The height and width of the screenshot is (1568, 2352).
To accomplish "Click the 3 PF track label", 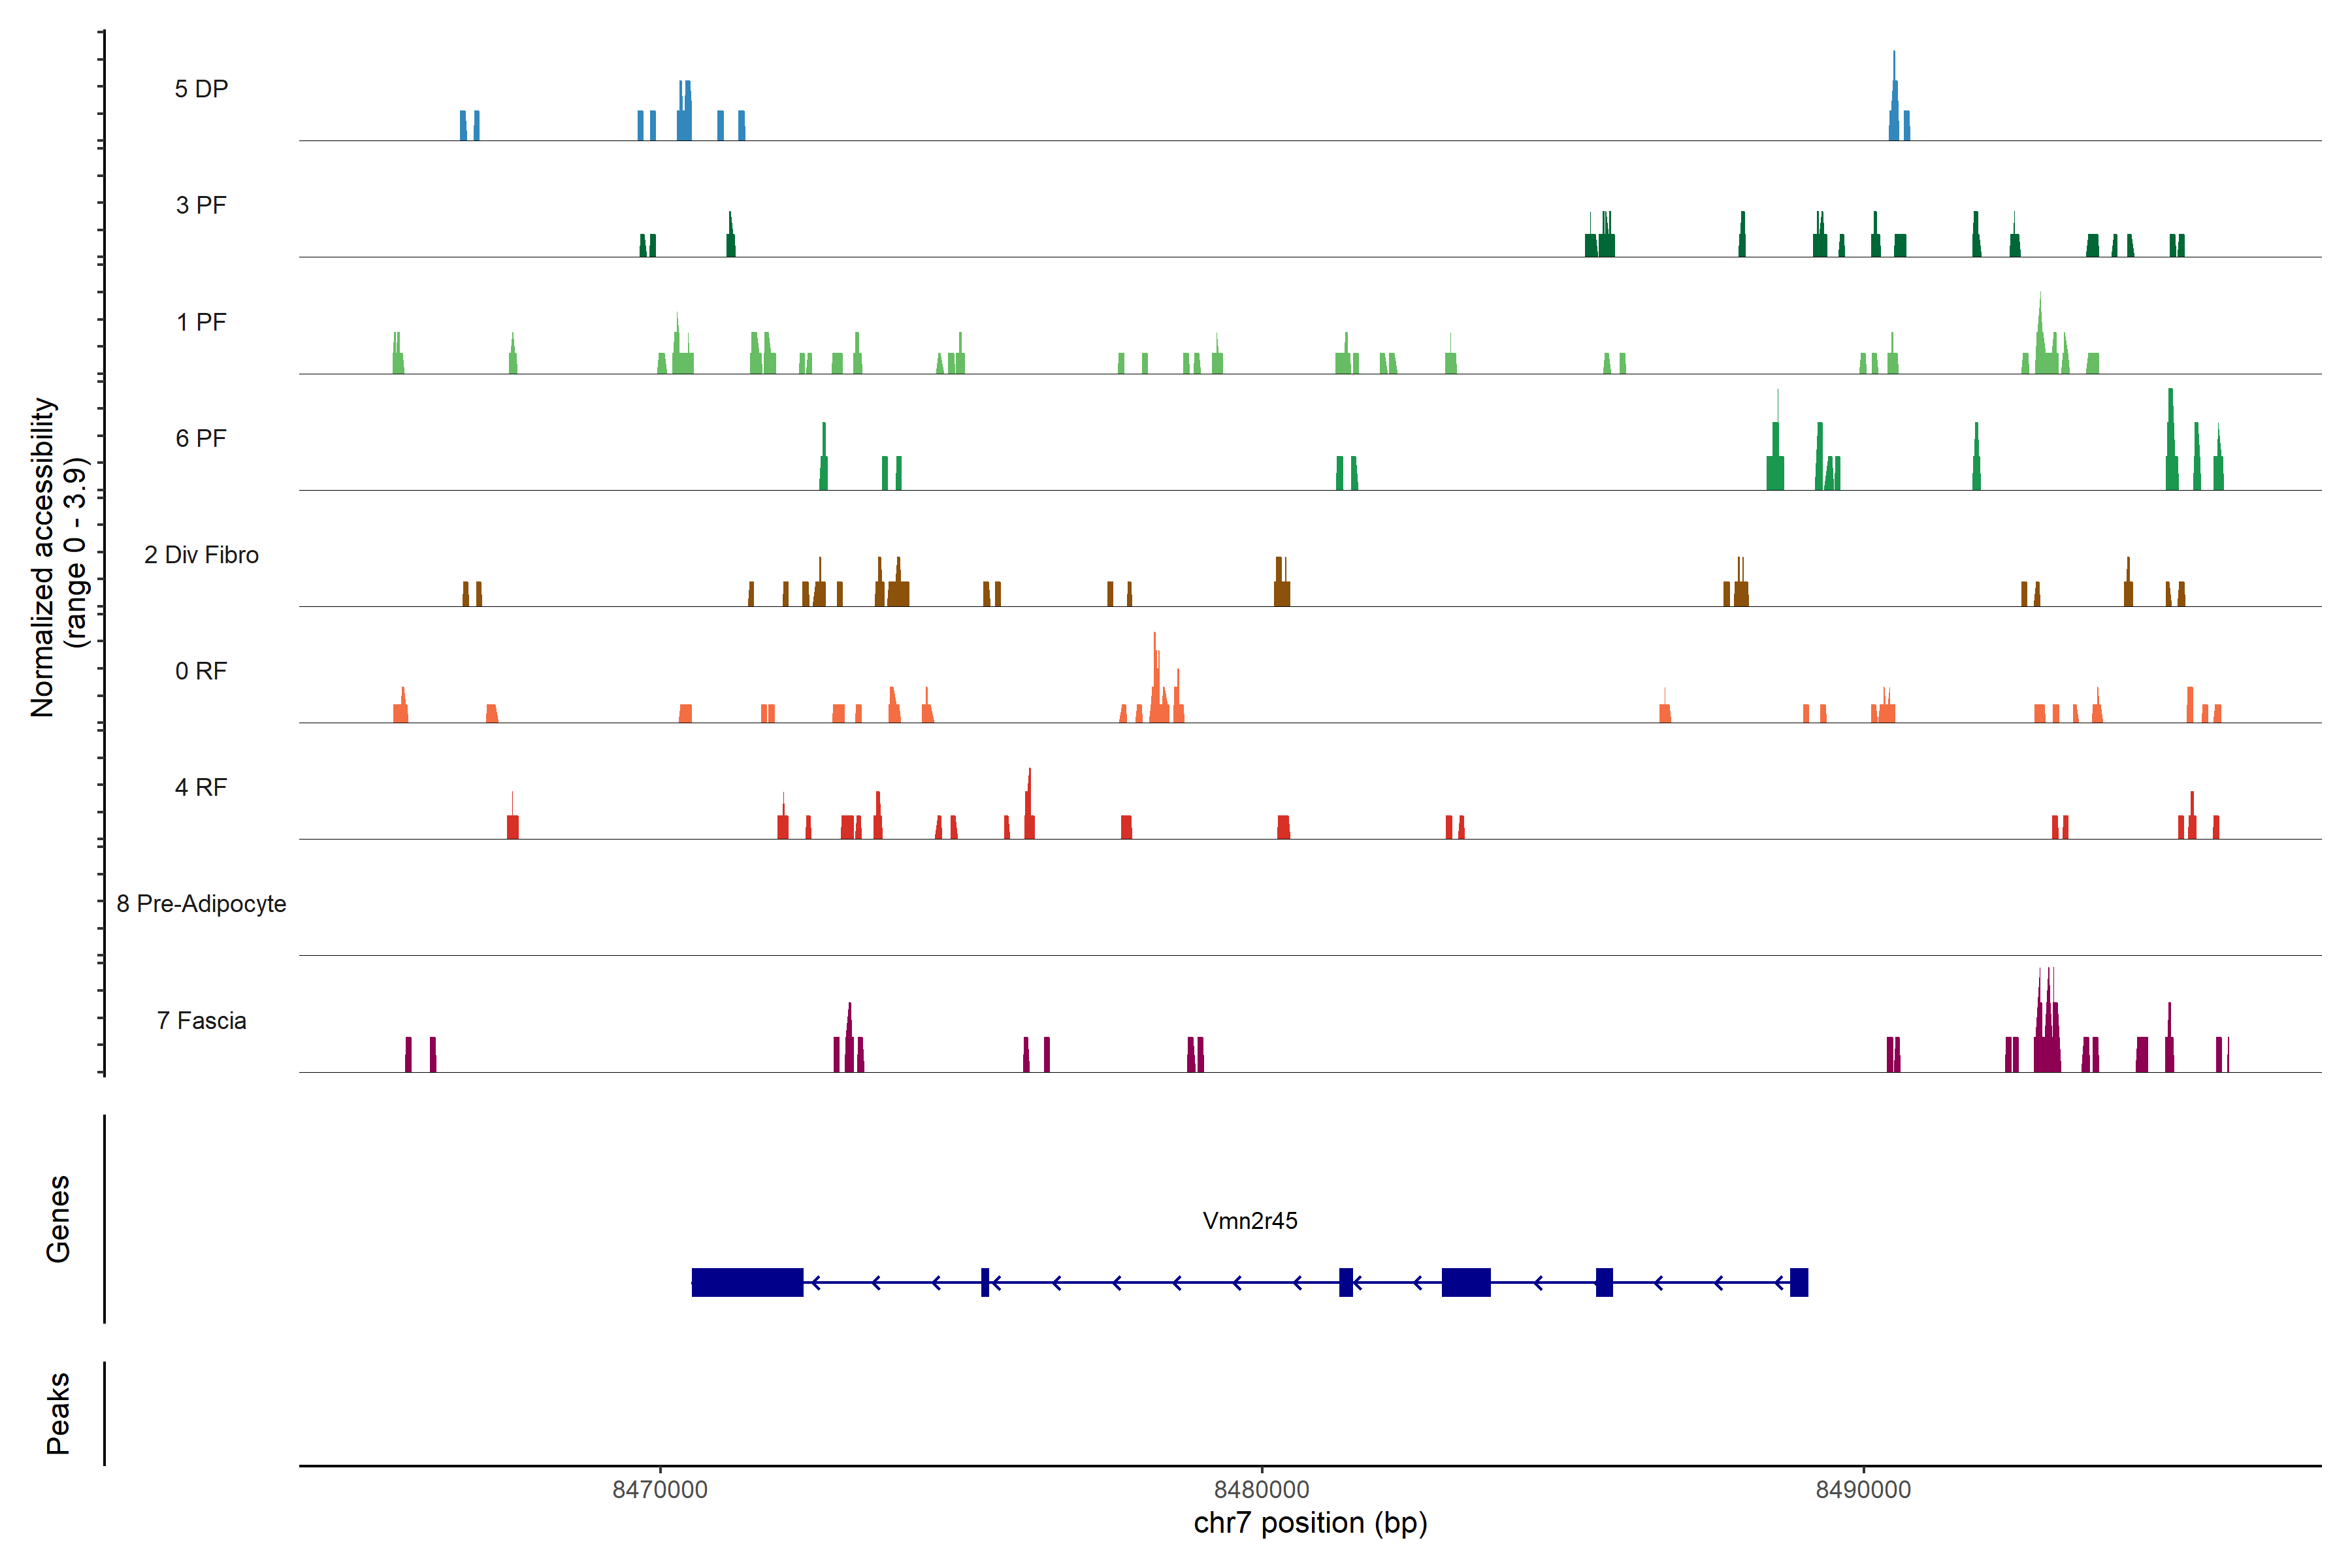I will coord(201,205).
